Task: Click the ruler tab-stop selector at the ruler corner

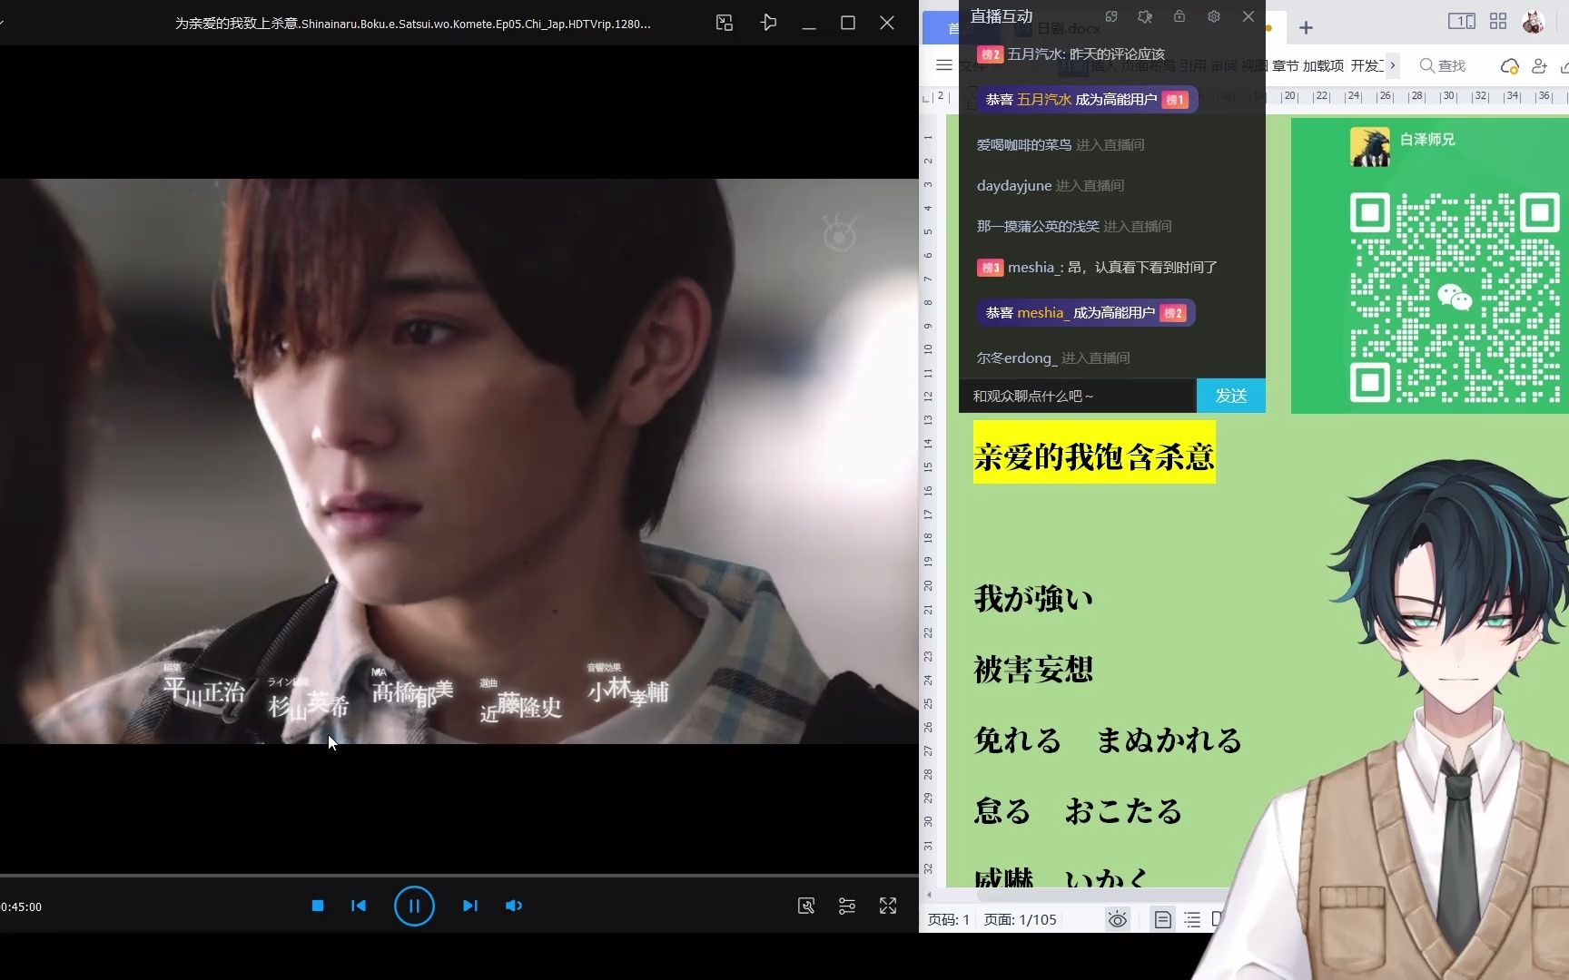Action: (x=928, y=97)
